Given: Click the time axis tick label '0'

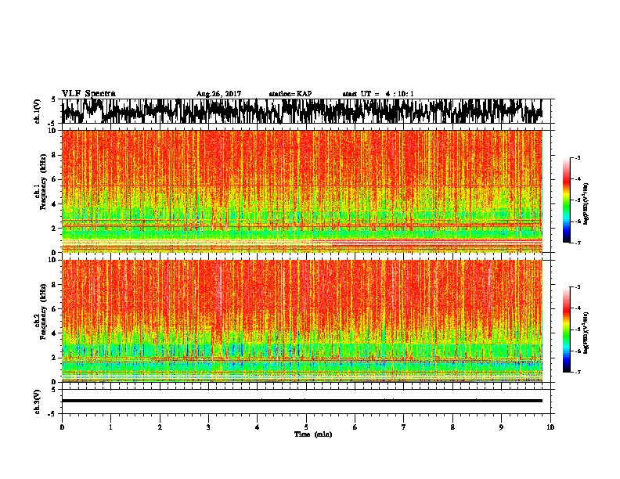Looking at the screenshot, I should (x=62, y=427).
